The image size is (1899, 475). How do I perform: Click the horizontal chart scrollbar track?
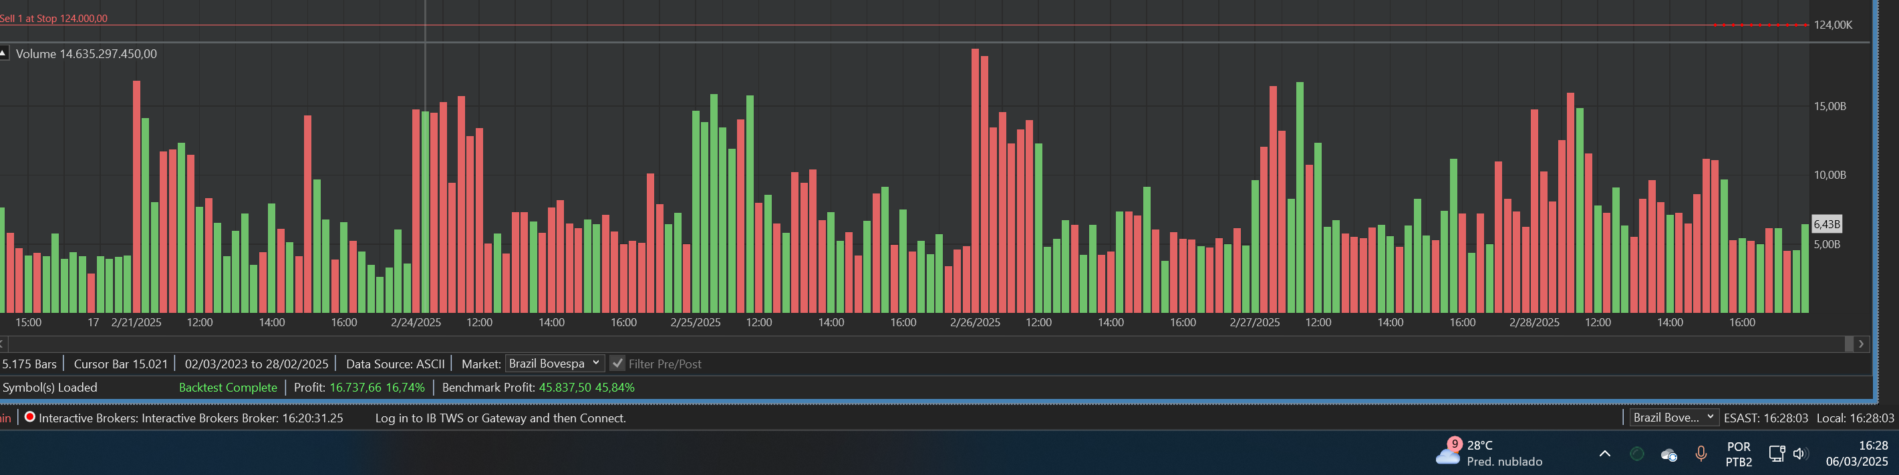921,344
